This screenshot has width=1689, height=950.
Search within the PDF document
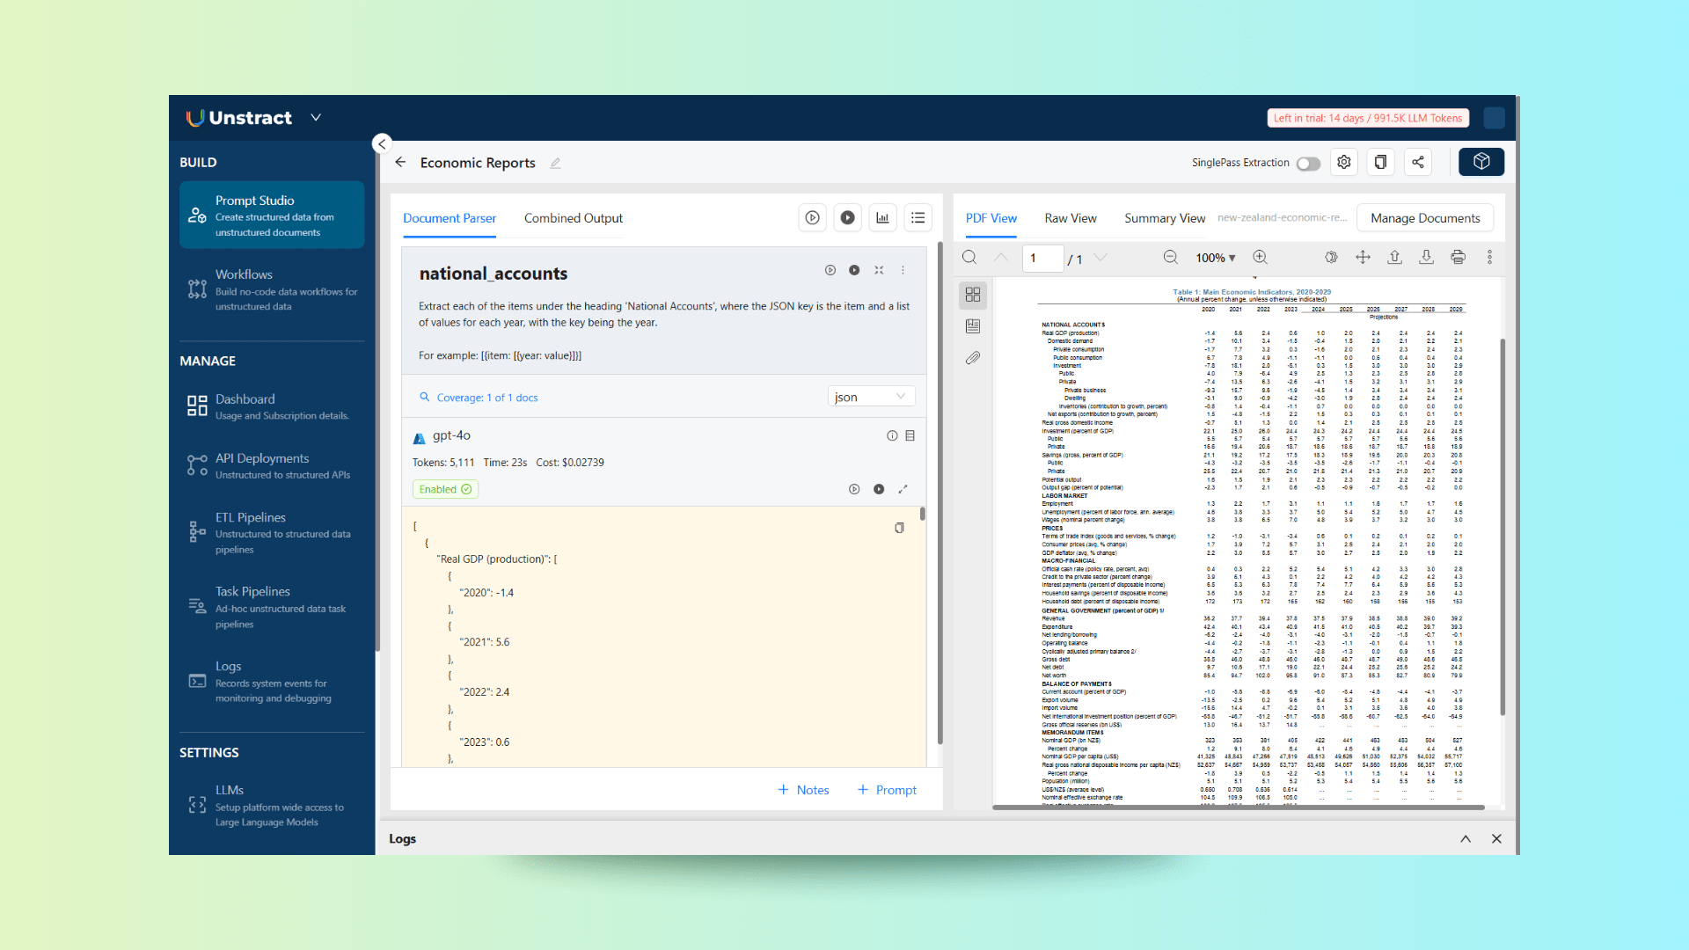point(969,258)
